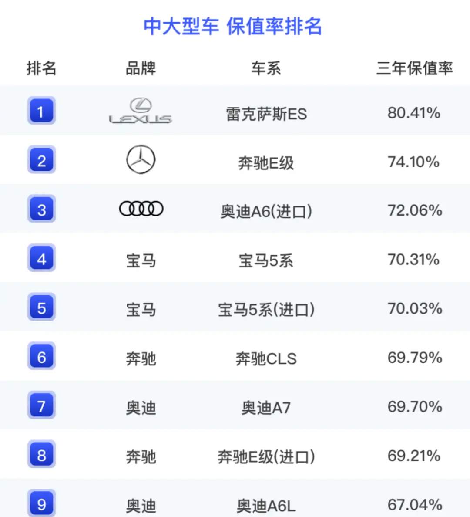
Task: Open the 雷克萨斯ES car series
Action: [x=266, y=114]
